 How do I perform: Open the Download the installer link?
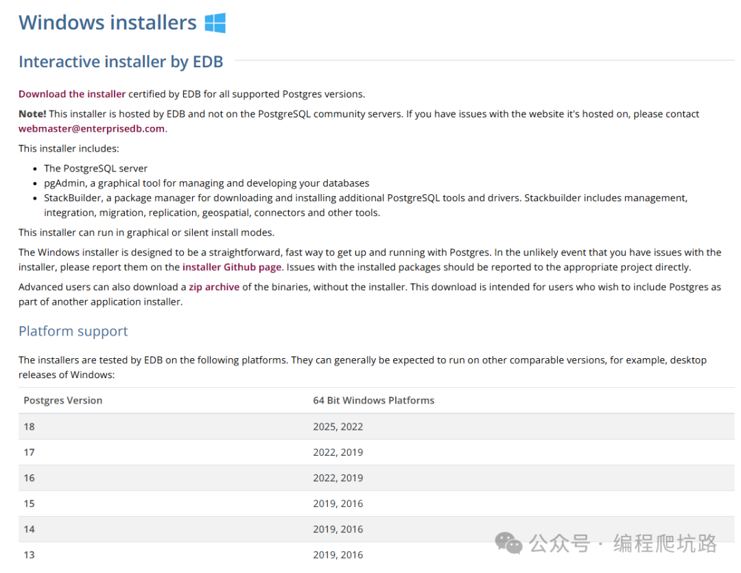point(72,94)
